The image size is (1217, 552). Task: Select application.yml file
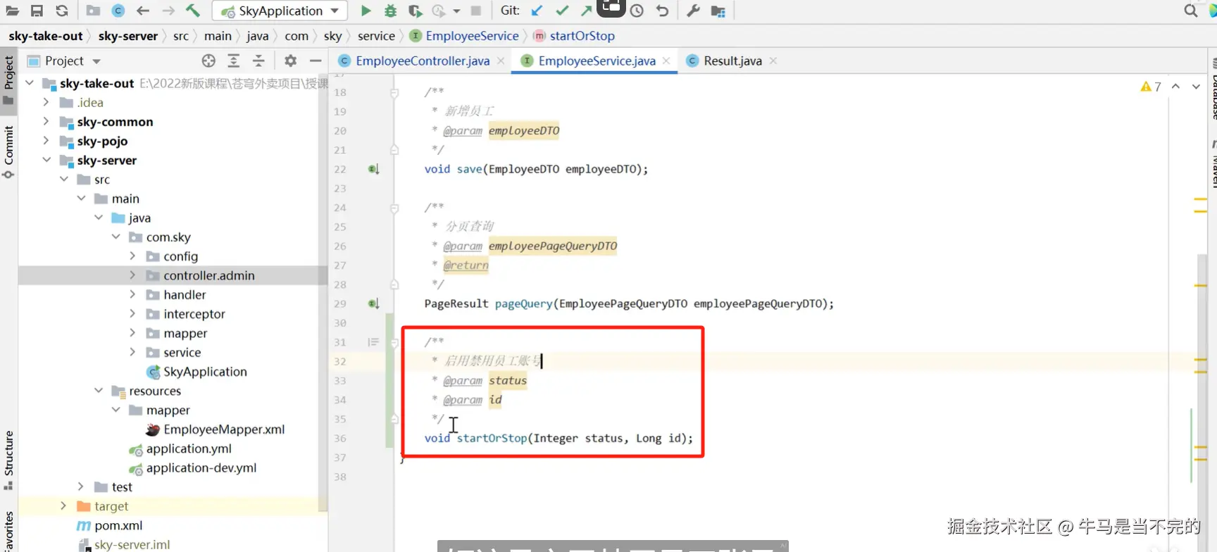click(180, 448)
